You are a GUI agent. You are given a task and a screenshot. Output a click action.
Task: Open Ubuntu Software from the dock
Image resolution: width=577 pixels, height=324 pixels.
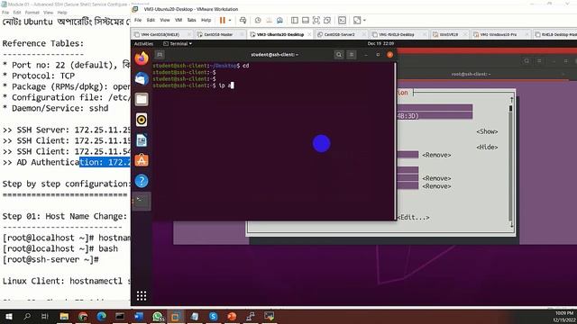click(142, 160)
